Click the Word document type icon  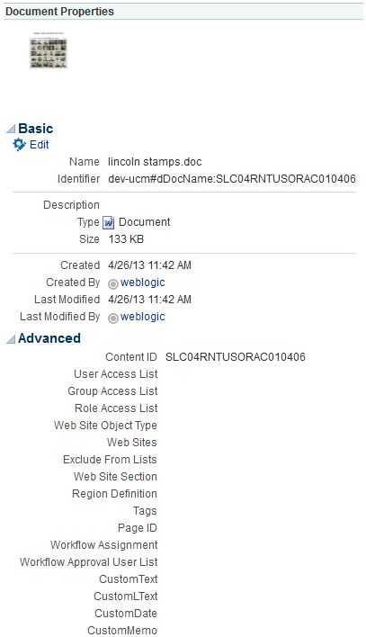(109, 222)
